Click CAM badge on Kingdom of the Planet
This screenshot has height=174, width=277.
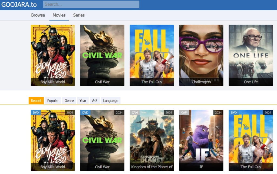(135, 112)
